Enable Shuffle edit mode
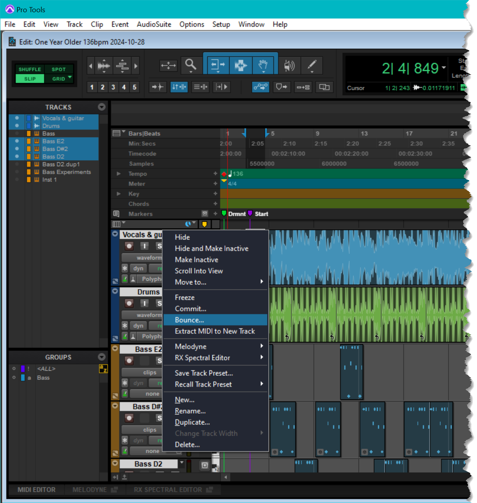The height and width of the screenshot is (503, 477). [30, 69]
